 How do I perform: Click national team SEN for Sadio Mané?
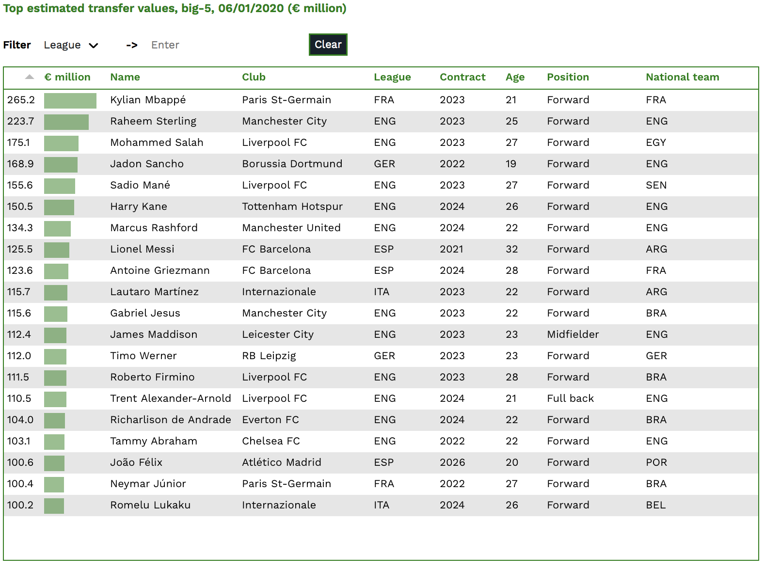tap(656, 185)
